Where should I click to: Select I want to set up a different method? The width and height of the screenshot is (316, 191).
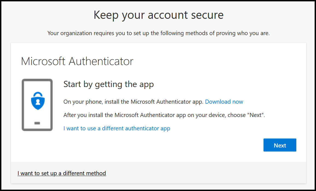point(62,173)
